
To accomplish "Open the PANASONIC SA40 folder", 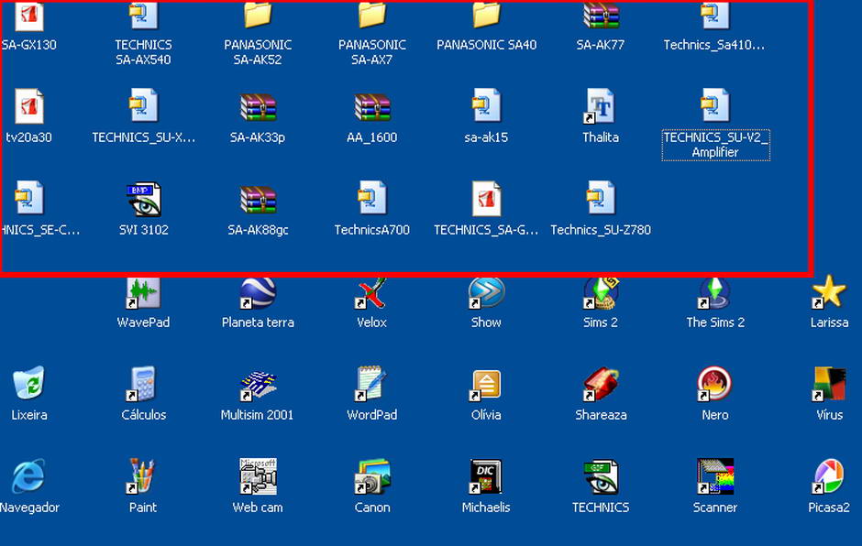I will pos(487,15).
